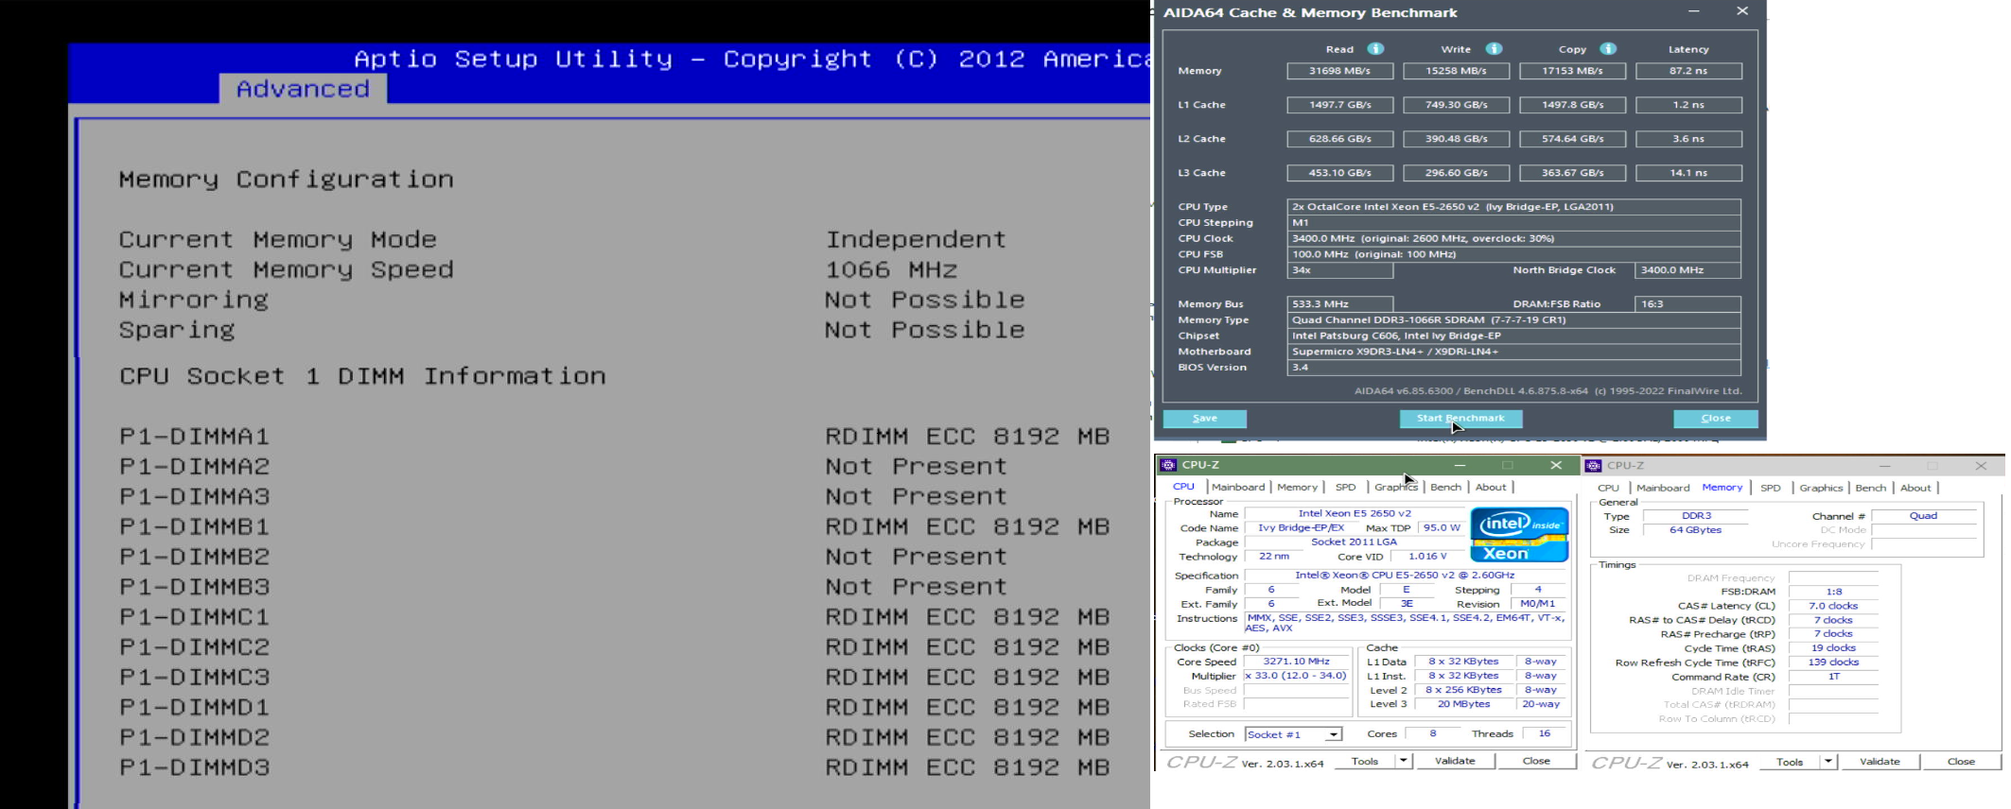Click the Intel Xeon inside logo in CPU-Z
This screenshot has width=2011, height=809.
[x=1519, y=535]
